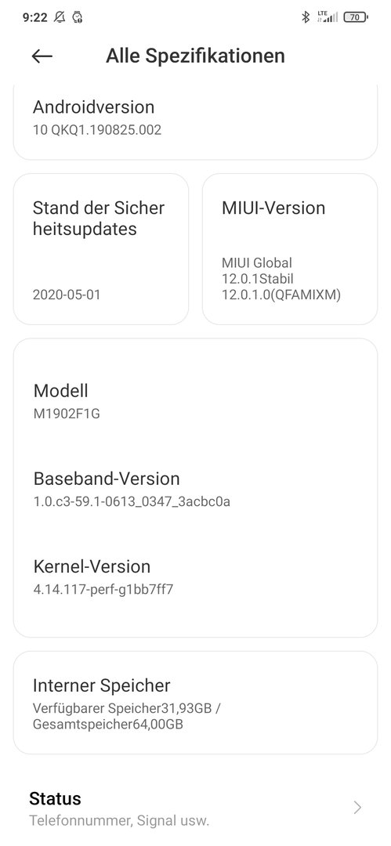Tap the kernel string 4.14.117-perf-g1bb7ff7
Image resolution: width=391 pixels, height=846 pixels.
coord(103,589)
